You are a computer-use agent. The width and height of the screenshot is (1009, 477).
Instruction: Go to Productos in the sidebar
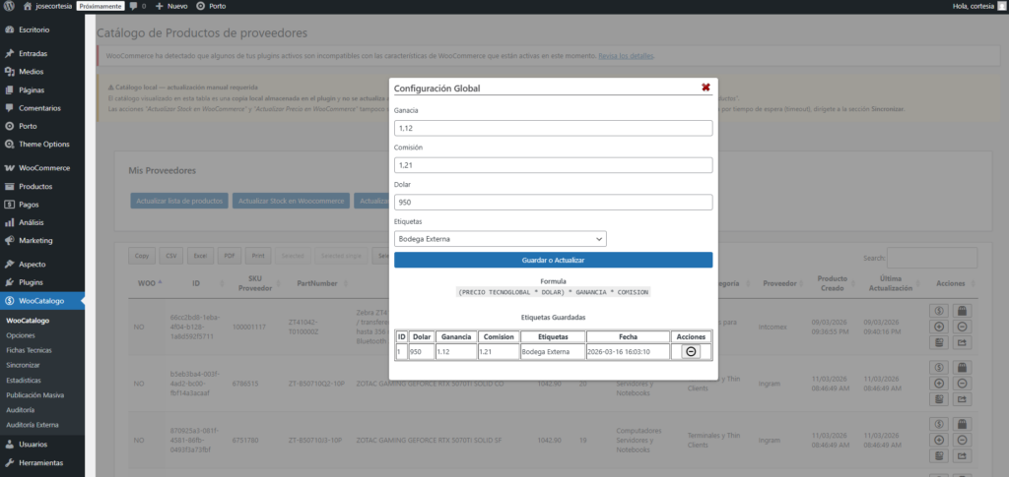(35, 186)
